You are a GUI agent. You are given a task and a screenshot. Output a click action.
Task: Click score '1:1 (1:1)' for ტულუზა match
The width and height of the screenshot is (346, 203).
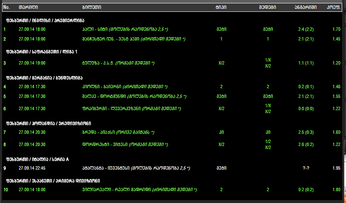click(x=306, y=63)
